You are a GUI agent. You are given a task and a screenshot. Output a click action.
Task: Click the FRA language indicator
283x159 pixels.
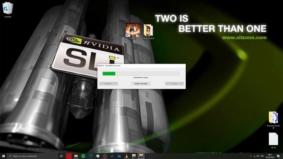pos(262,156)
